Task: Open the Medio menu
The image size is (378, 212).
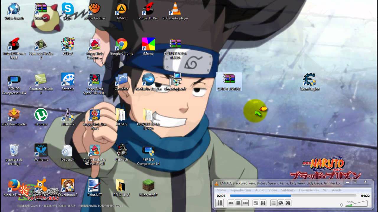Action: (221, 190)
